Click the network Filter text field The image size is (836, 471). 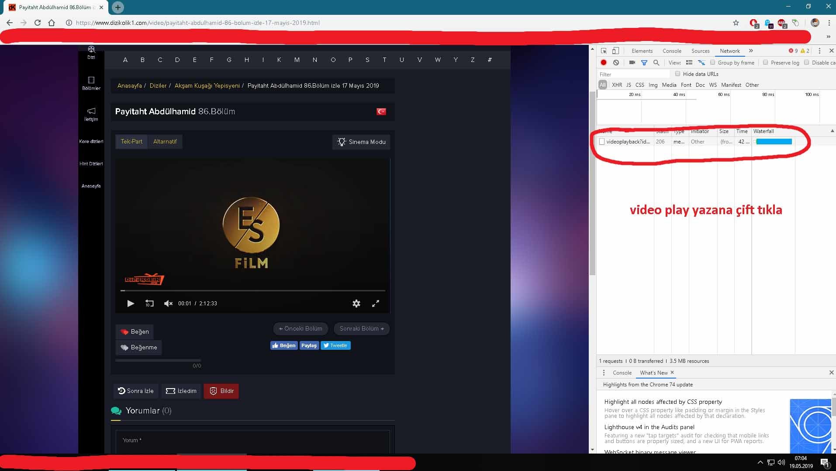[x=634, y=74]
